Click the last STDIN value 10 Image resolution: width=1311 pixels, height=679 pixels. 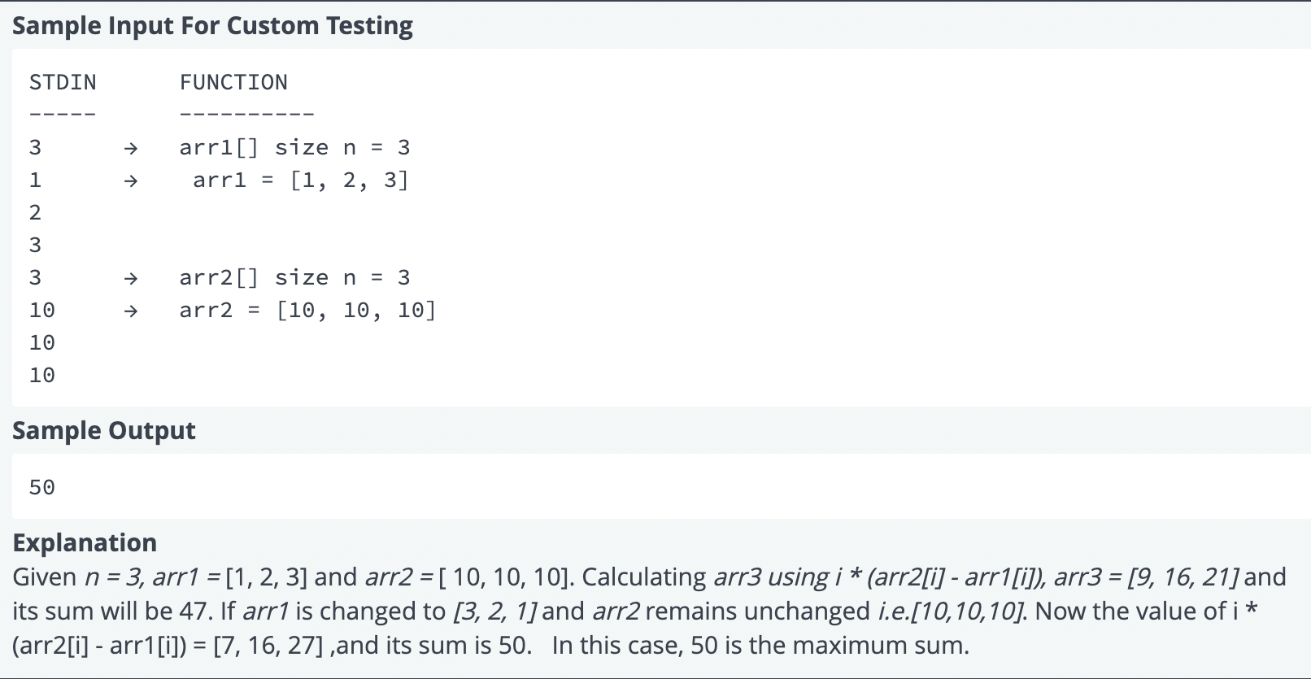tap(42, 375)
